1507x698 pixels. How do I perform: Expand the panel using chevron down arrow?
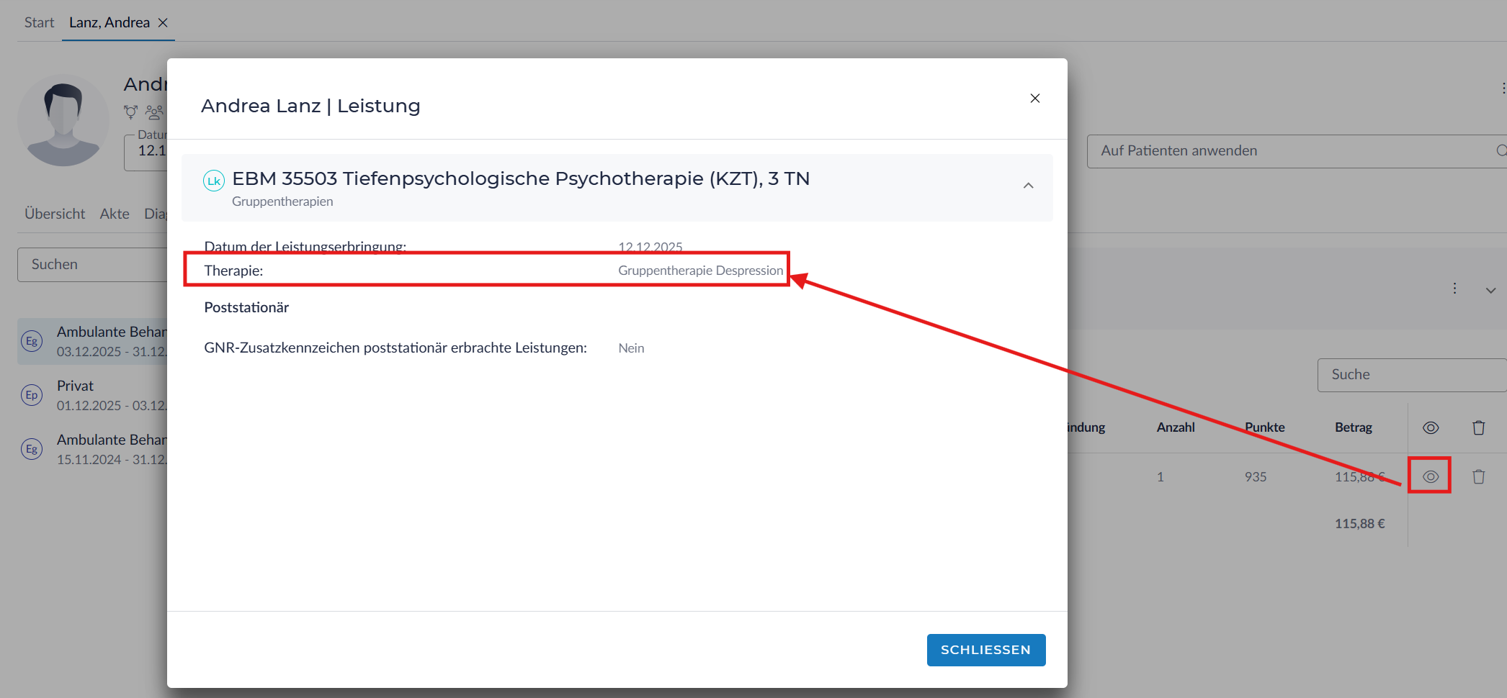1490,290
